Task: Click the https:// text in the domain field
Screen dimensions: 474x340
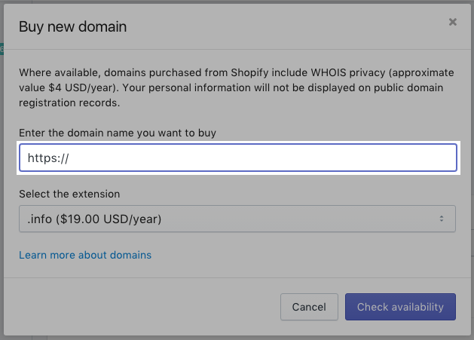Action: click(48, 158)
